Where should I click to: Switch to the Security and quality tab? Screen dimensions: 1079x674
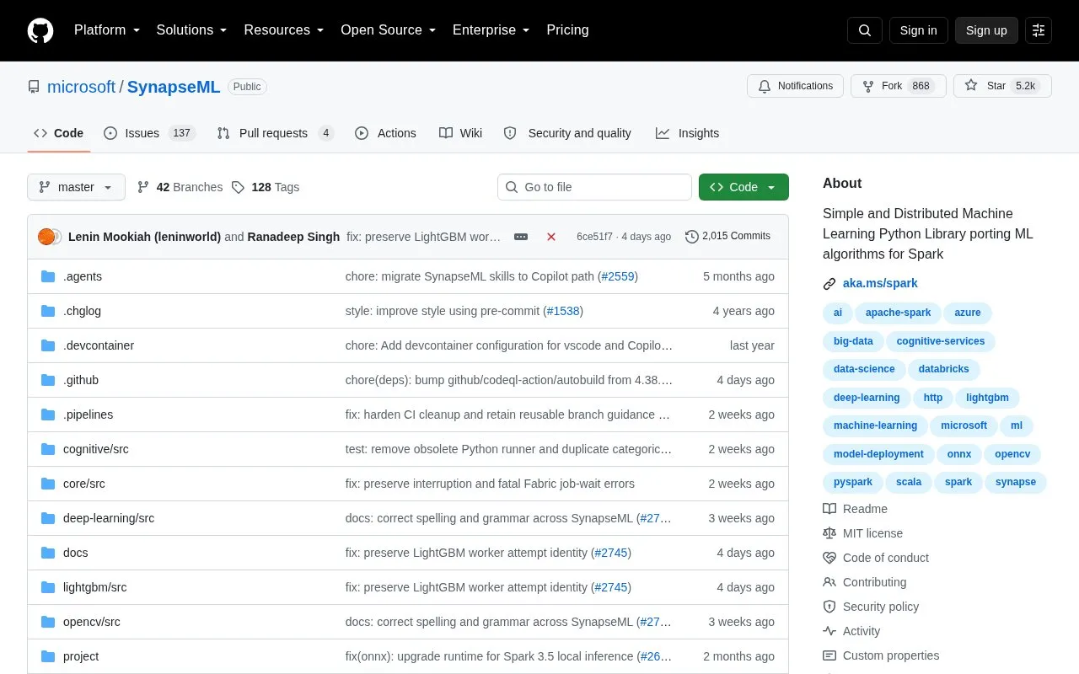tap(567, 133)
